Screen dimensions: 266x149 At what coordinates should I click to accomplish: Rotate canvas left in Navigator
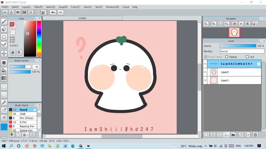tap(235, 24)
